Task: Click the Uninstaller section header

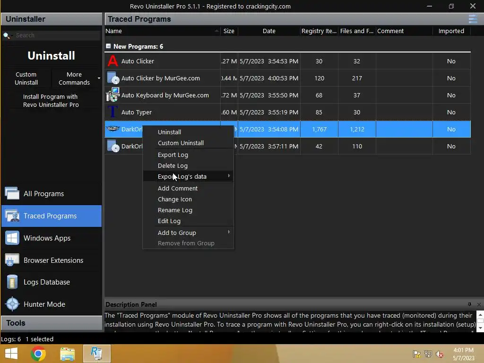Action: coord(51,19)
